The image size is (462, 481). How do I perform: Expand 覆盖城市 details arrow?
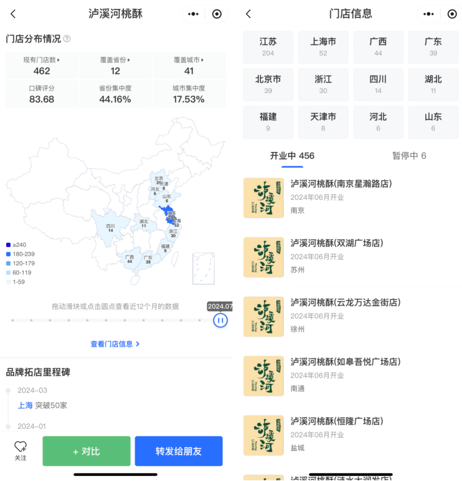click(202, 60)
